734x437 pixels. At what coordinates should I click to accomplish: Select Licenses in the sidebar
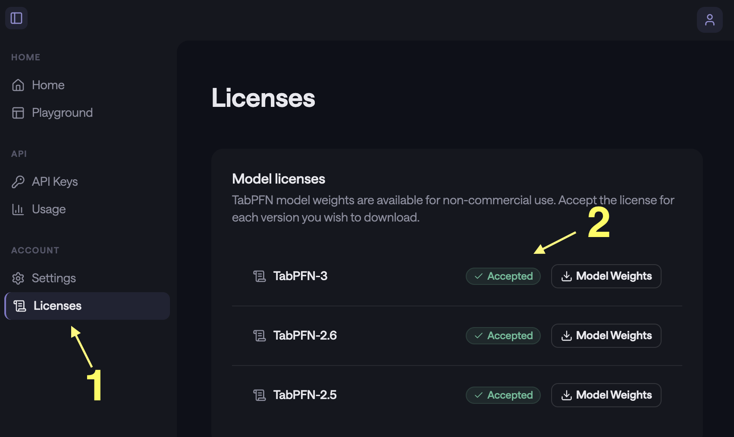coord(87,306)
